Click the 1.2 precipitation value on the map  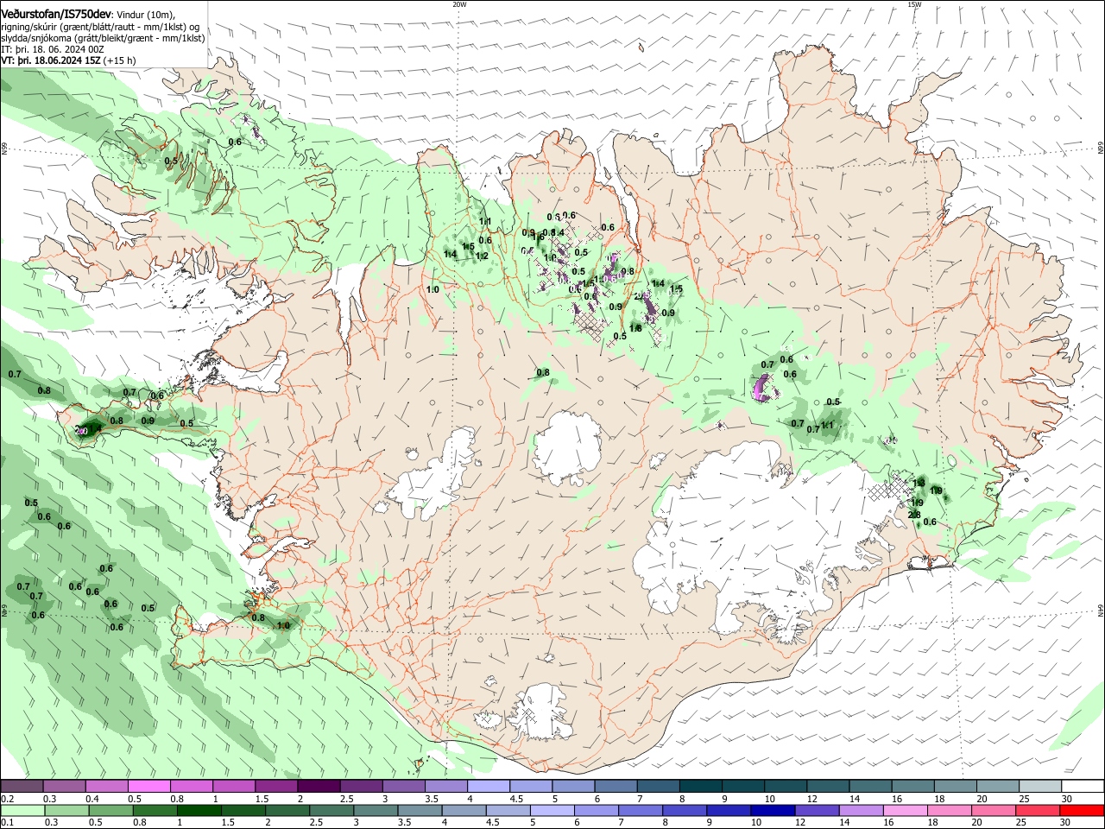tap(483, 256)
